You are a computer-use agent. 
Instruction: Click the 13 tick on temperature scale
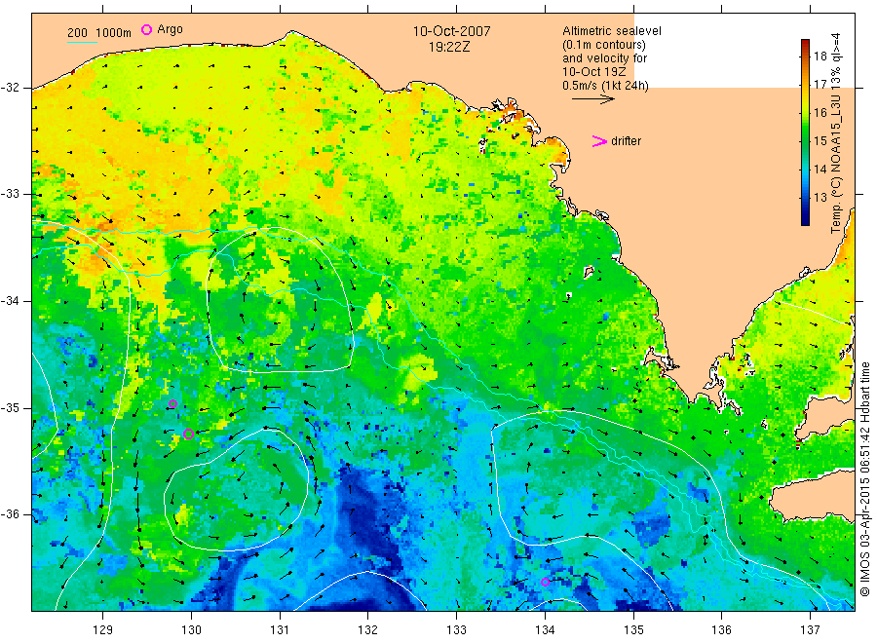coord(820,198)
